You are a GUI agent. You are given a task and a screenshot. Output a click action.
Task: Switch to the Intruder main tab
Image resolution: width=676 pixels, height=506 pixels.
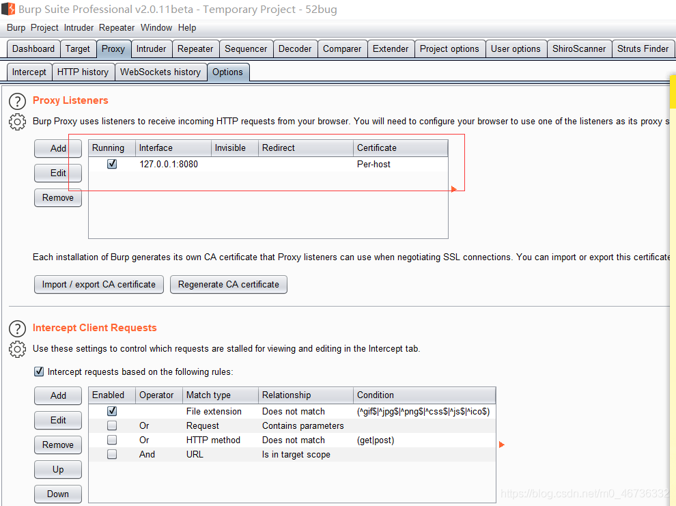coord(151,48)
